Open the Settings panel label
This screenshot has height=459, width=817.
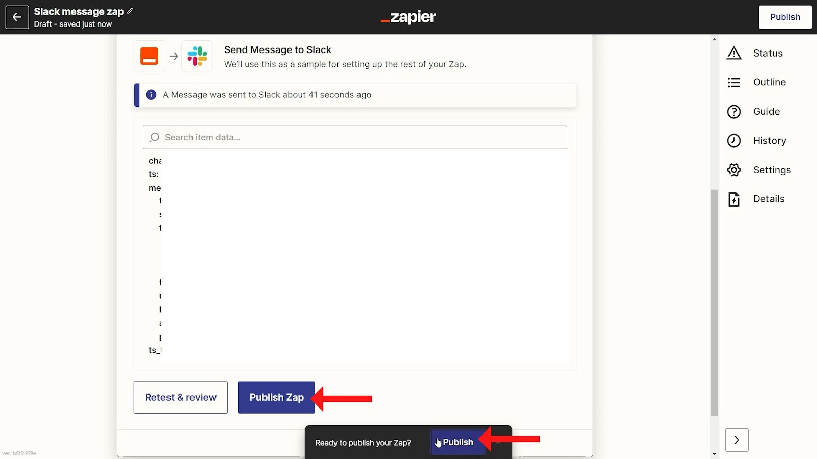772,170
